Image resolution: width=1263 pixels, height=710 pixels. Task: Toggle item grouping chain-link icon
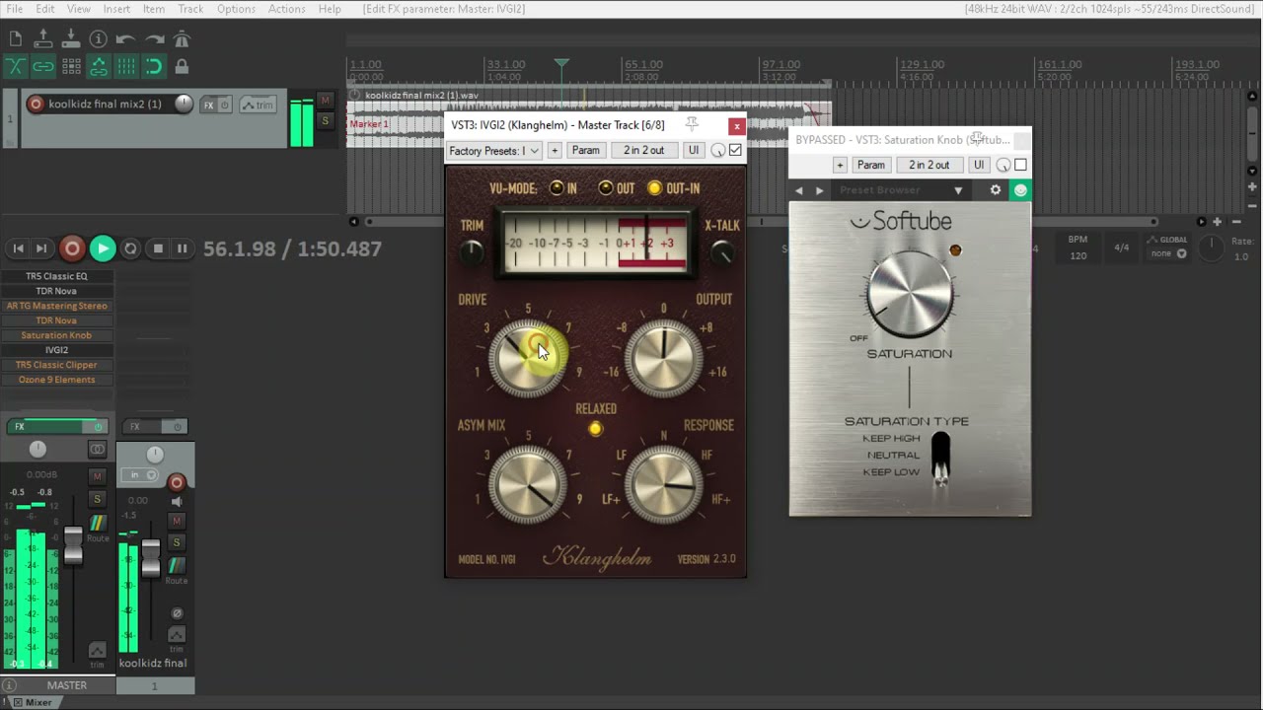[x=43, y=67]
